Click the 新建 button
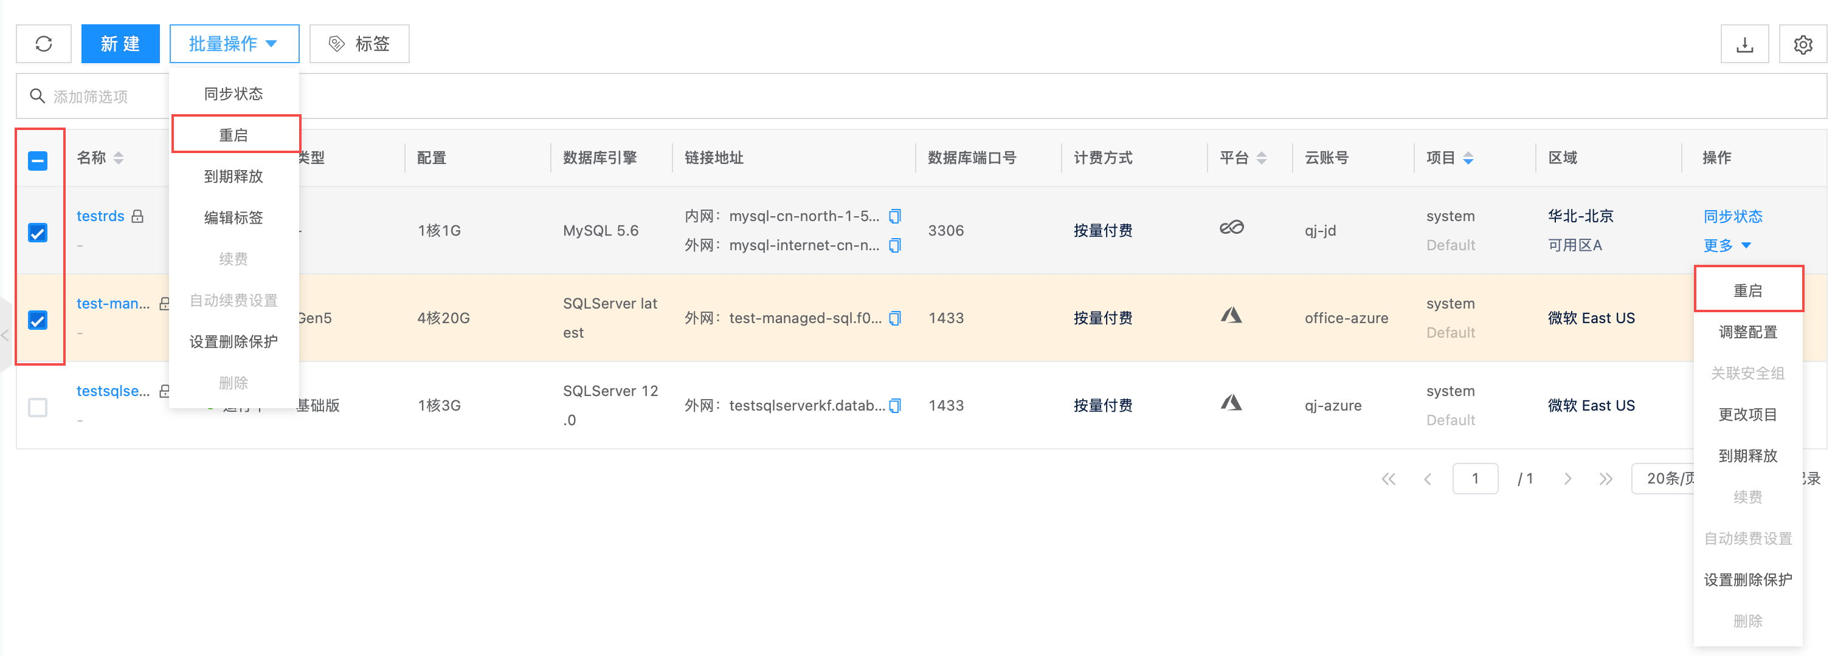 [120, 44]
